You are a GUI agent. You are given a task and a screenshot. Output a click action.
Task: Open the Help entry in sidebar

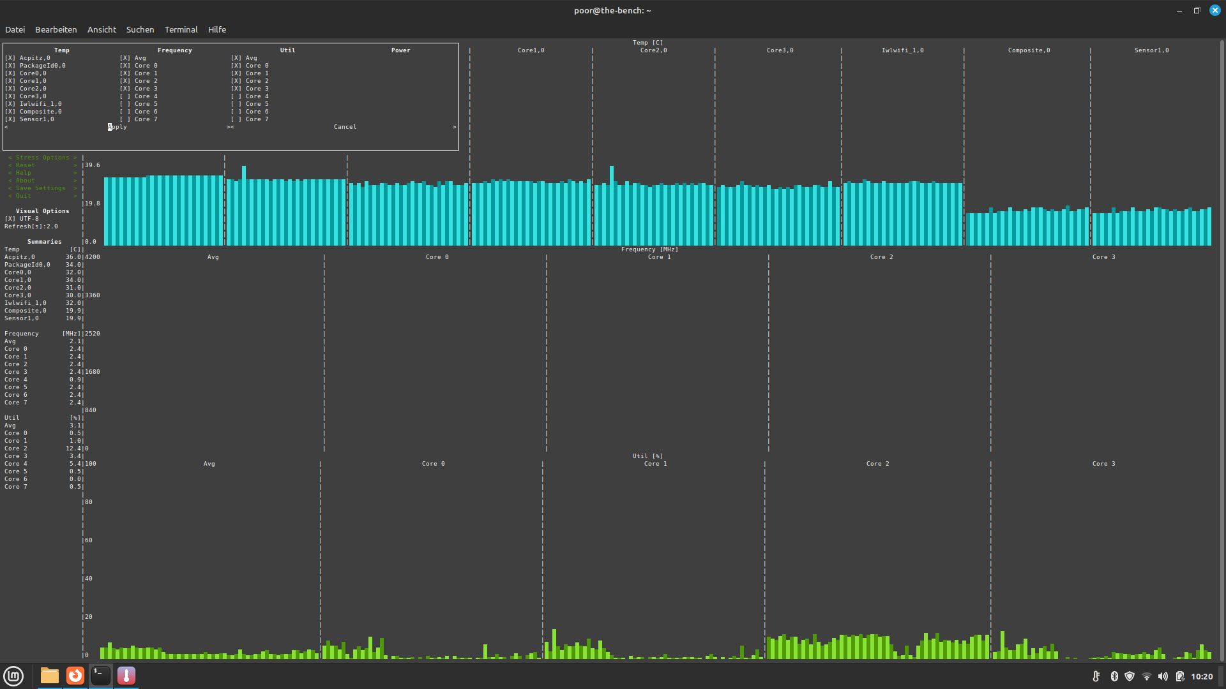click(24, 173)
